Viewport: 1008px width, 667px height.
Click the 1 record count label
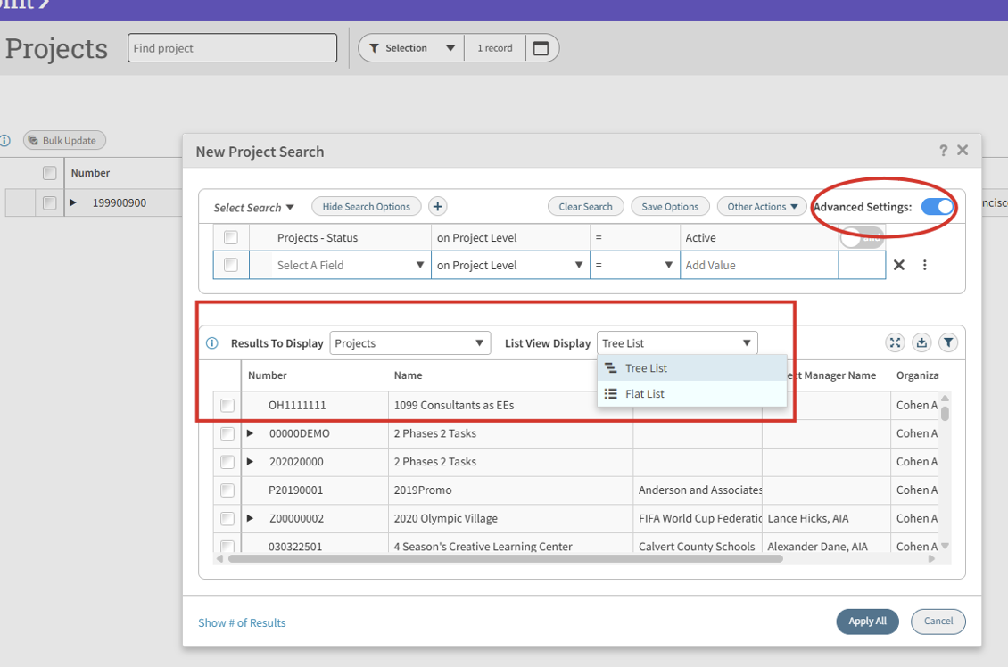pos(494,48)
